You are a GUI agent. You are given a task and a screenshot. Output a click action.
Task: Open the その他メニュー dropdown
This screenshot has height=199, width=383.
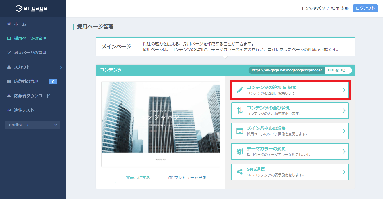(33, 125)
